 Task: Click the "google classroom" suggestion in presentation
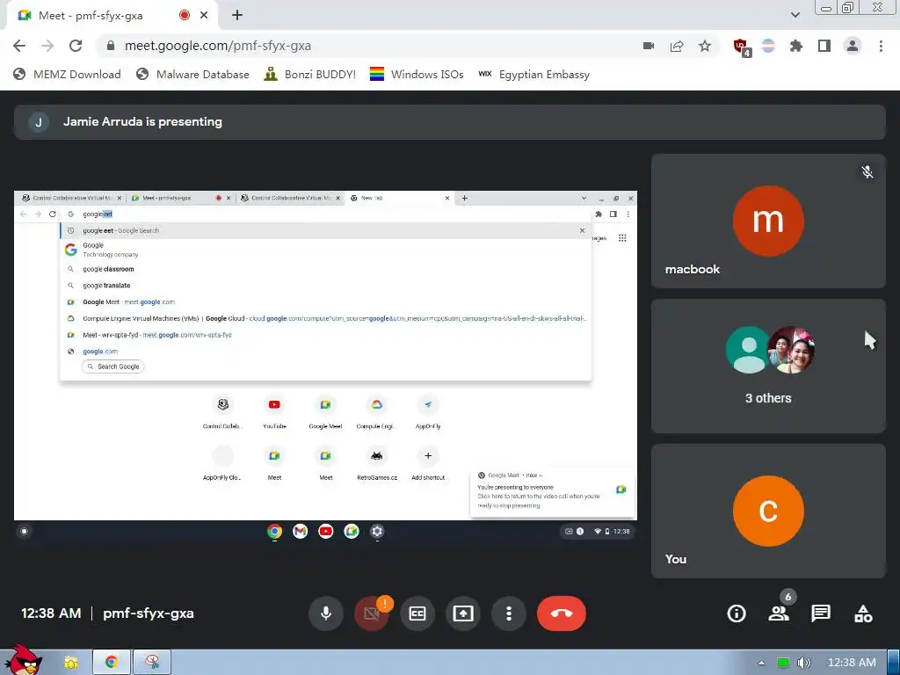325,269
